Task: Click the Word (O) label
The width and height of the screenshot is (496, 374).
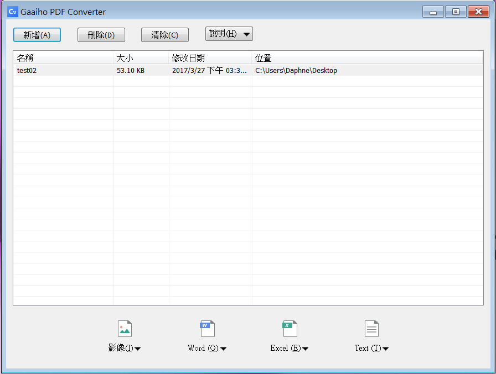Action: tap(203, 348)
